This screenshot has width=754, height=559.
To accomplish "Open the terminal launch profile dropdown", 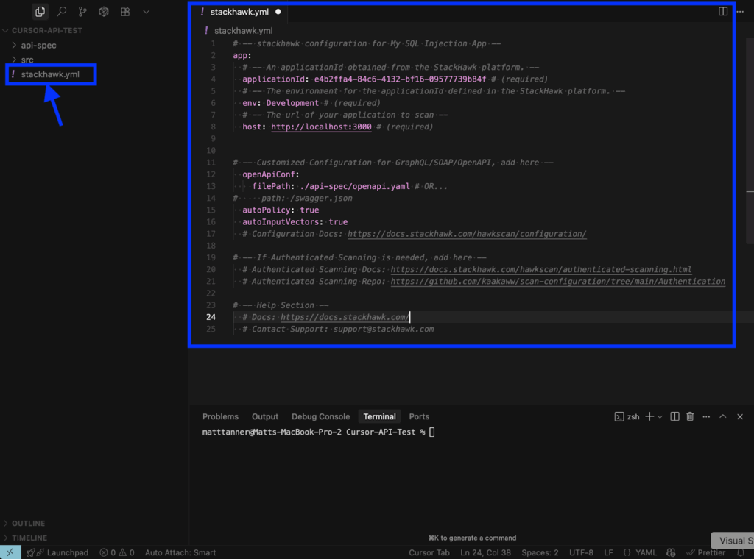I will [x=660, y=417].
